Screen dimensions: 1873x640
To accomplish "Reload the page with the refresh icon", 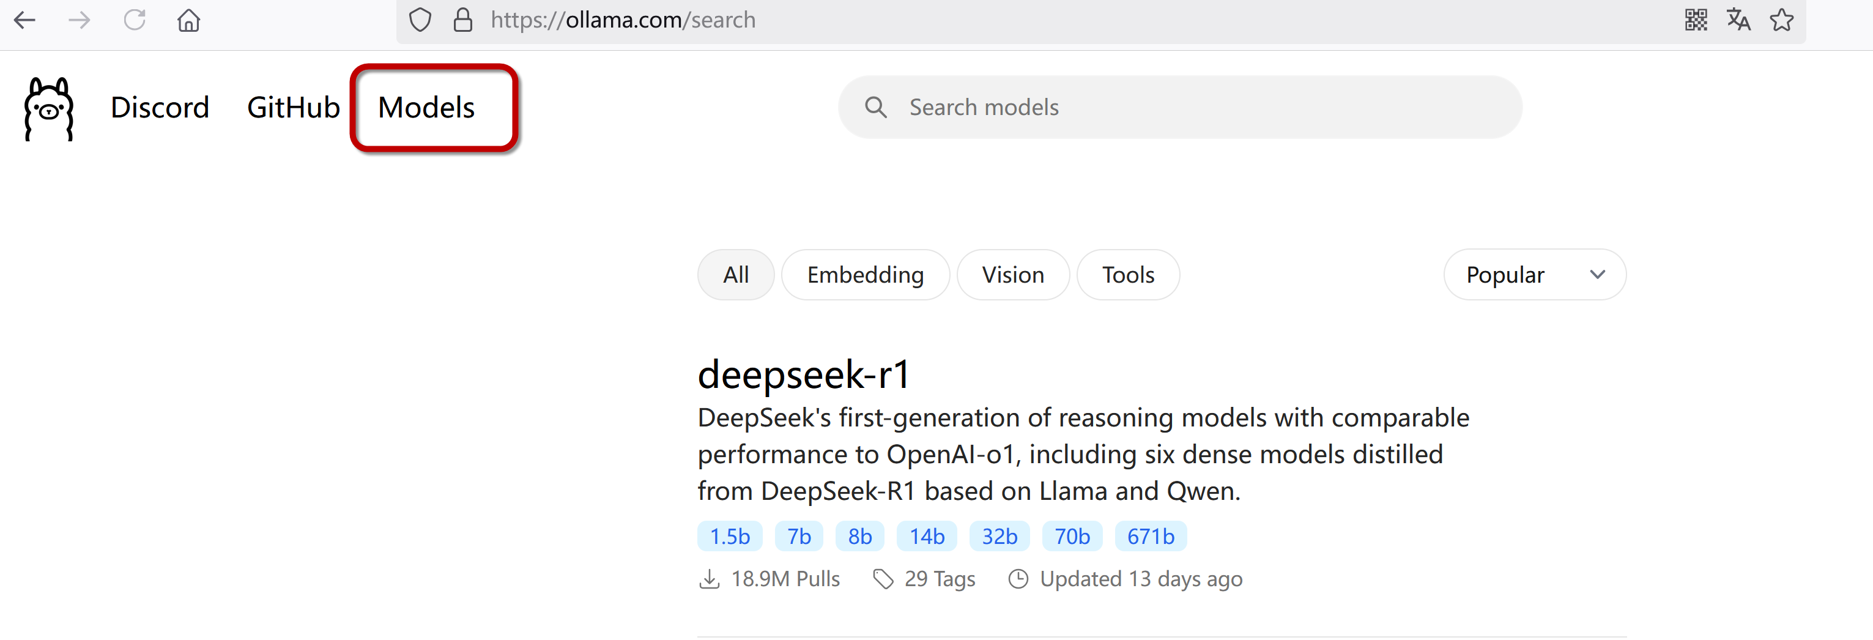I will coord(135,20).
